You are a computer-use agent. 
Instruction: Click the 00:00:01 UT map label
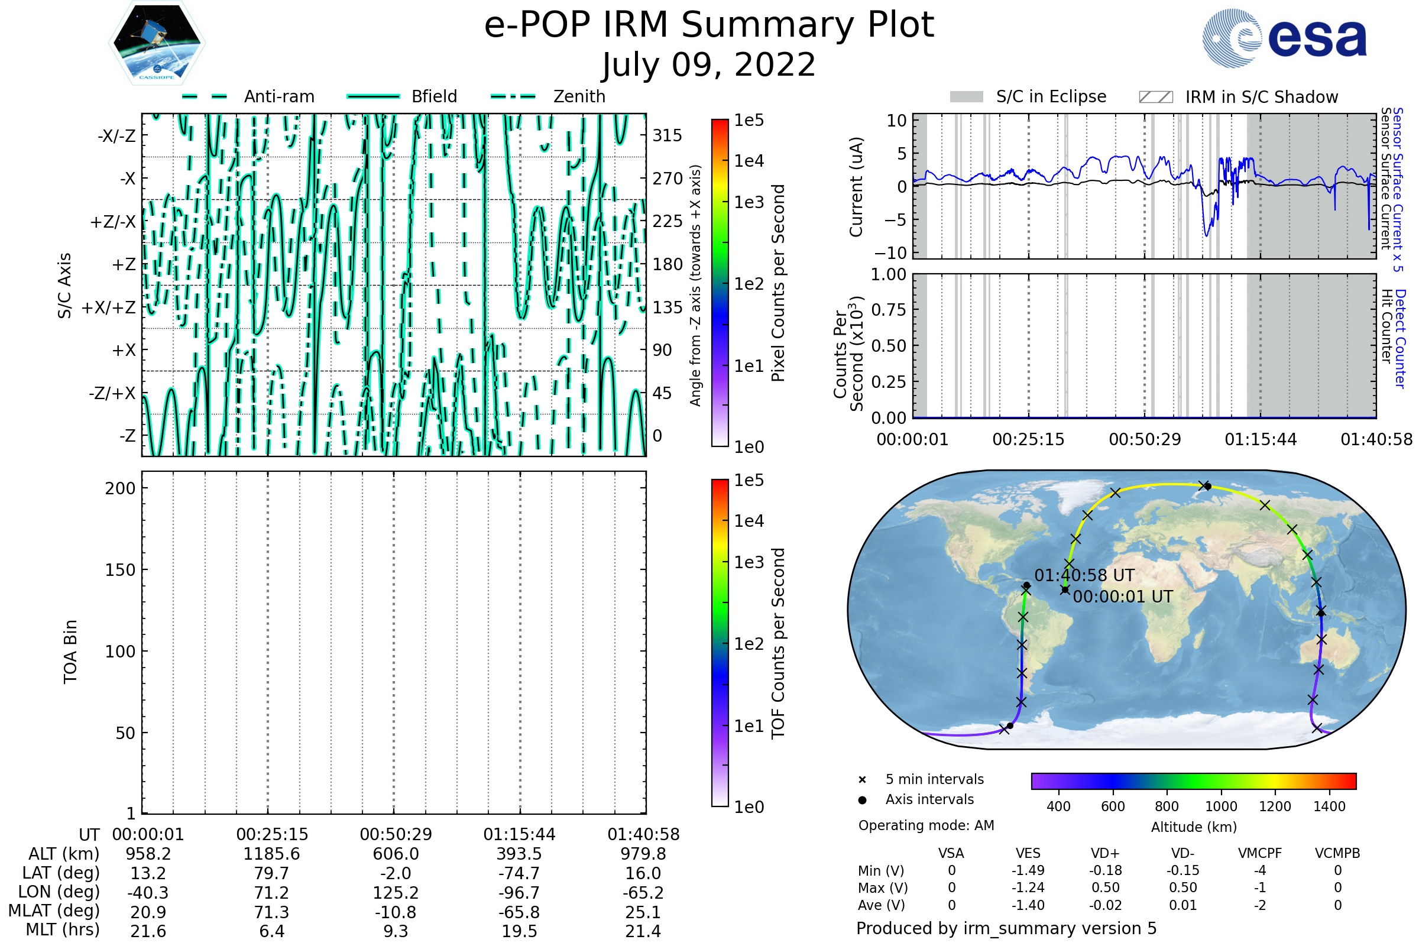click(x=1123, y=597)
